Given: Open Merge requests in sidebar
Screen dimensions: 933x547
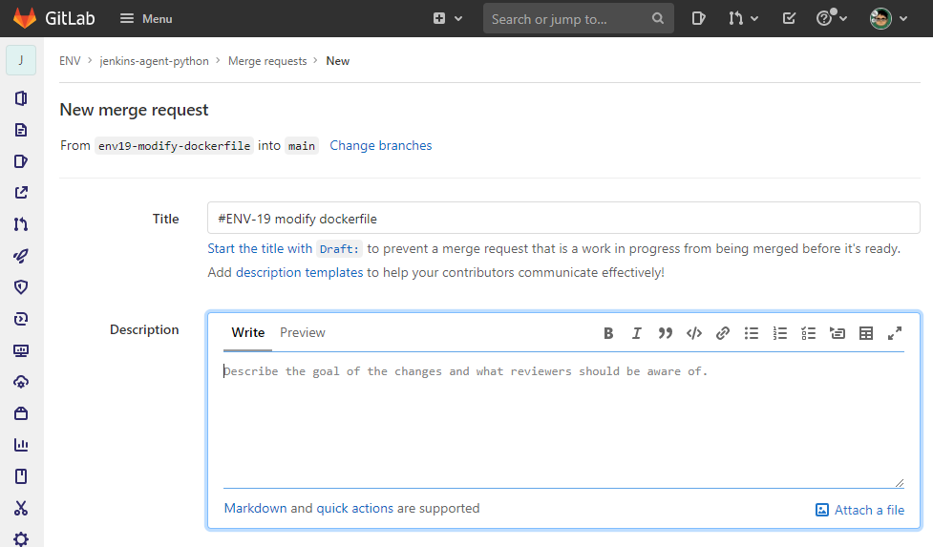Looking at the screenshot, I should (21, 224).
